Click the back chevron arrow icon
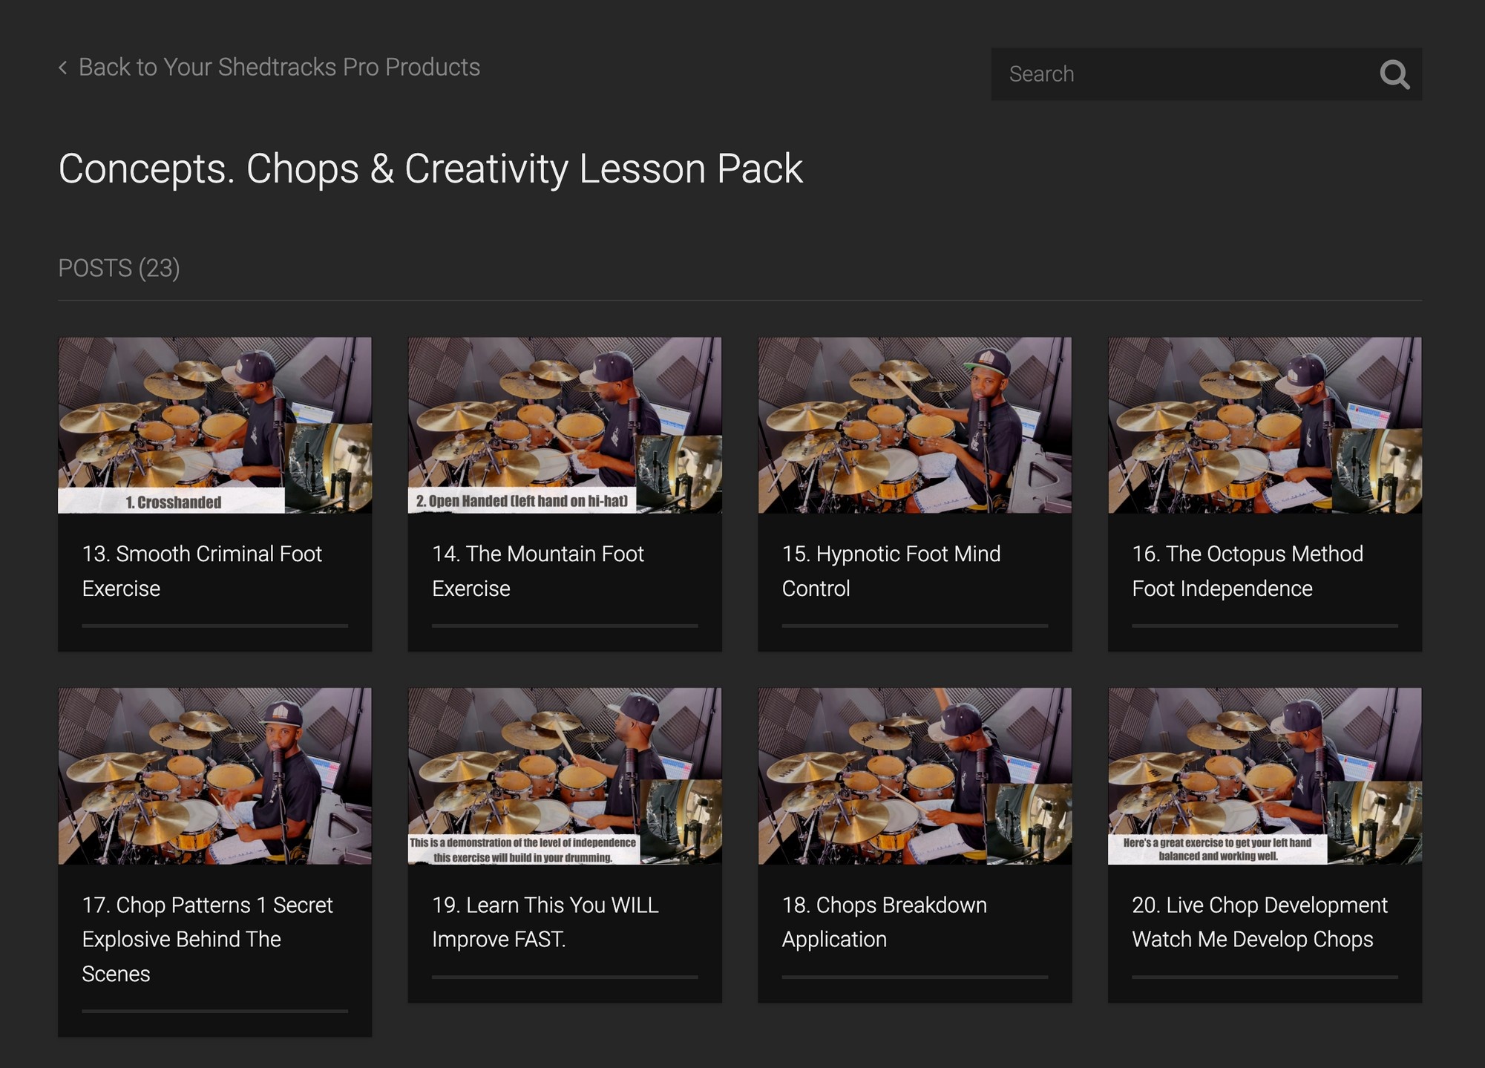The width and height of the screenshot is (1485, 1068). [63, 68]
